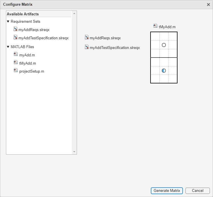Click the Available Artifacts header
This screenshot has height=197, width=213.
click(x=23, y=14)
